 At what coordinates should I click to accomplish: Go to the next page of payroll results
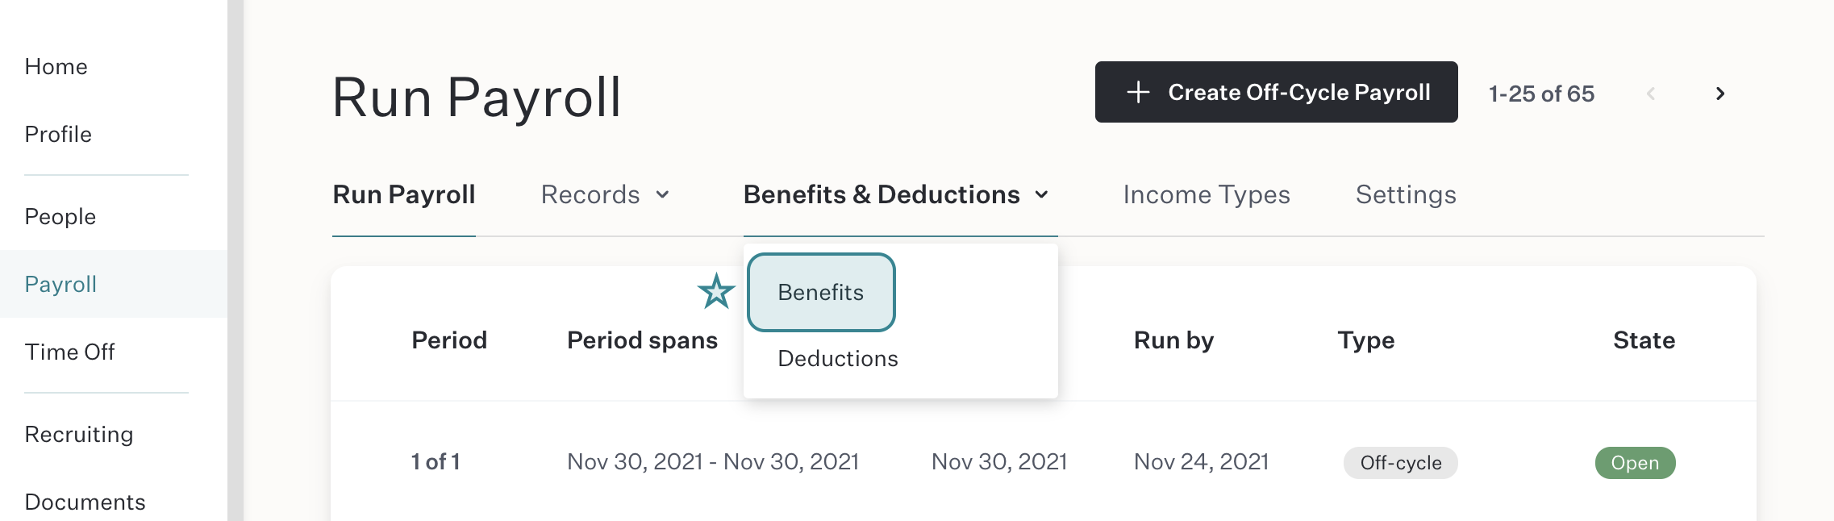click(x=1720, y=93)
